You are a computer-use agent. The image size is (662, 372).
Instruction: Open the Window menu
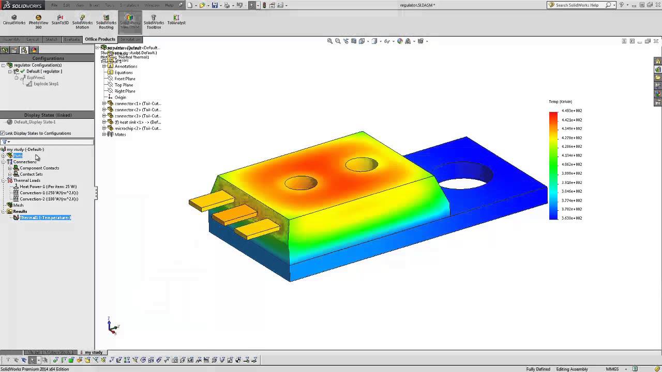pos(152,5)
